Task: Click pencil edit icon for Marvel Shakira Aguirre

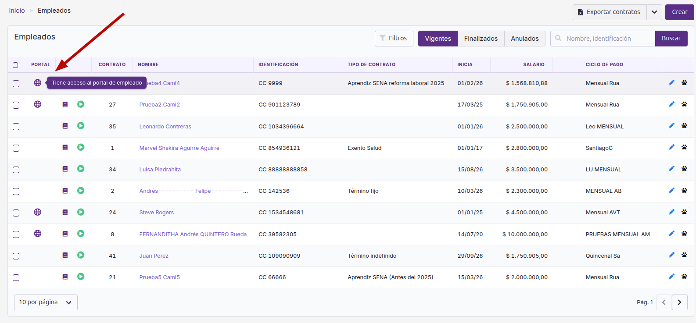Action: [x=671, y=147]
